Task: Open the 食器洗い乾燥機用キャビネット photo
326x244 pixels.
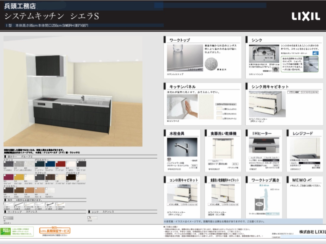Action: (x=223, y=194)
